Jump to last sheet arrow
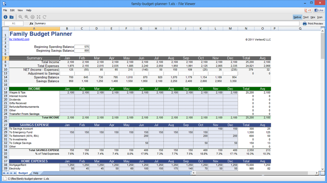This screenshot has width=327, height=183. coord(15,173)
